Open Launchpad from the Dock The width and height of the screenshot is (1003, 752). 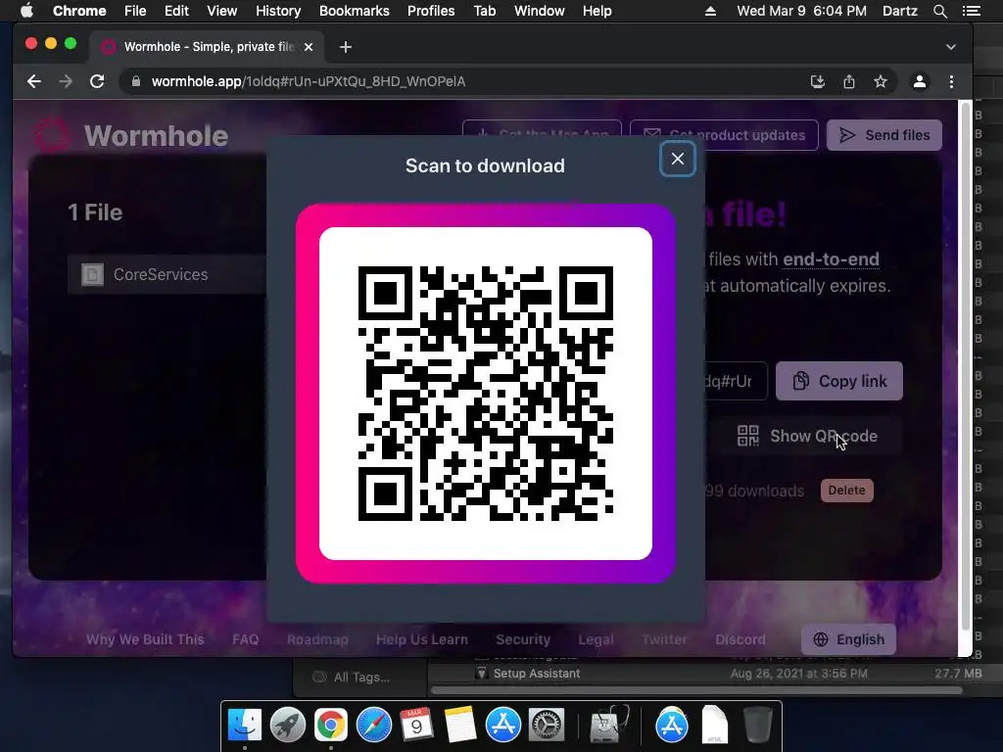point(287,725)
